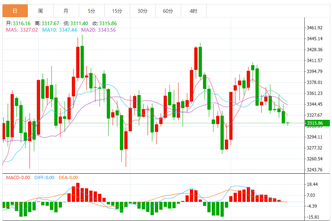Image resolution: width=332 pixels, height=221 pixels.
Task: Select the 日 daily chart tab
Action: 15,11
